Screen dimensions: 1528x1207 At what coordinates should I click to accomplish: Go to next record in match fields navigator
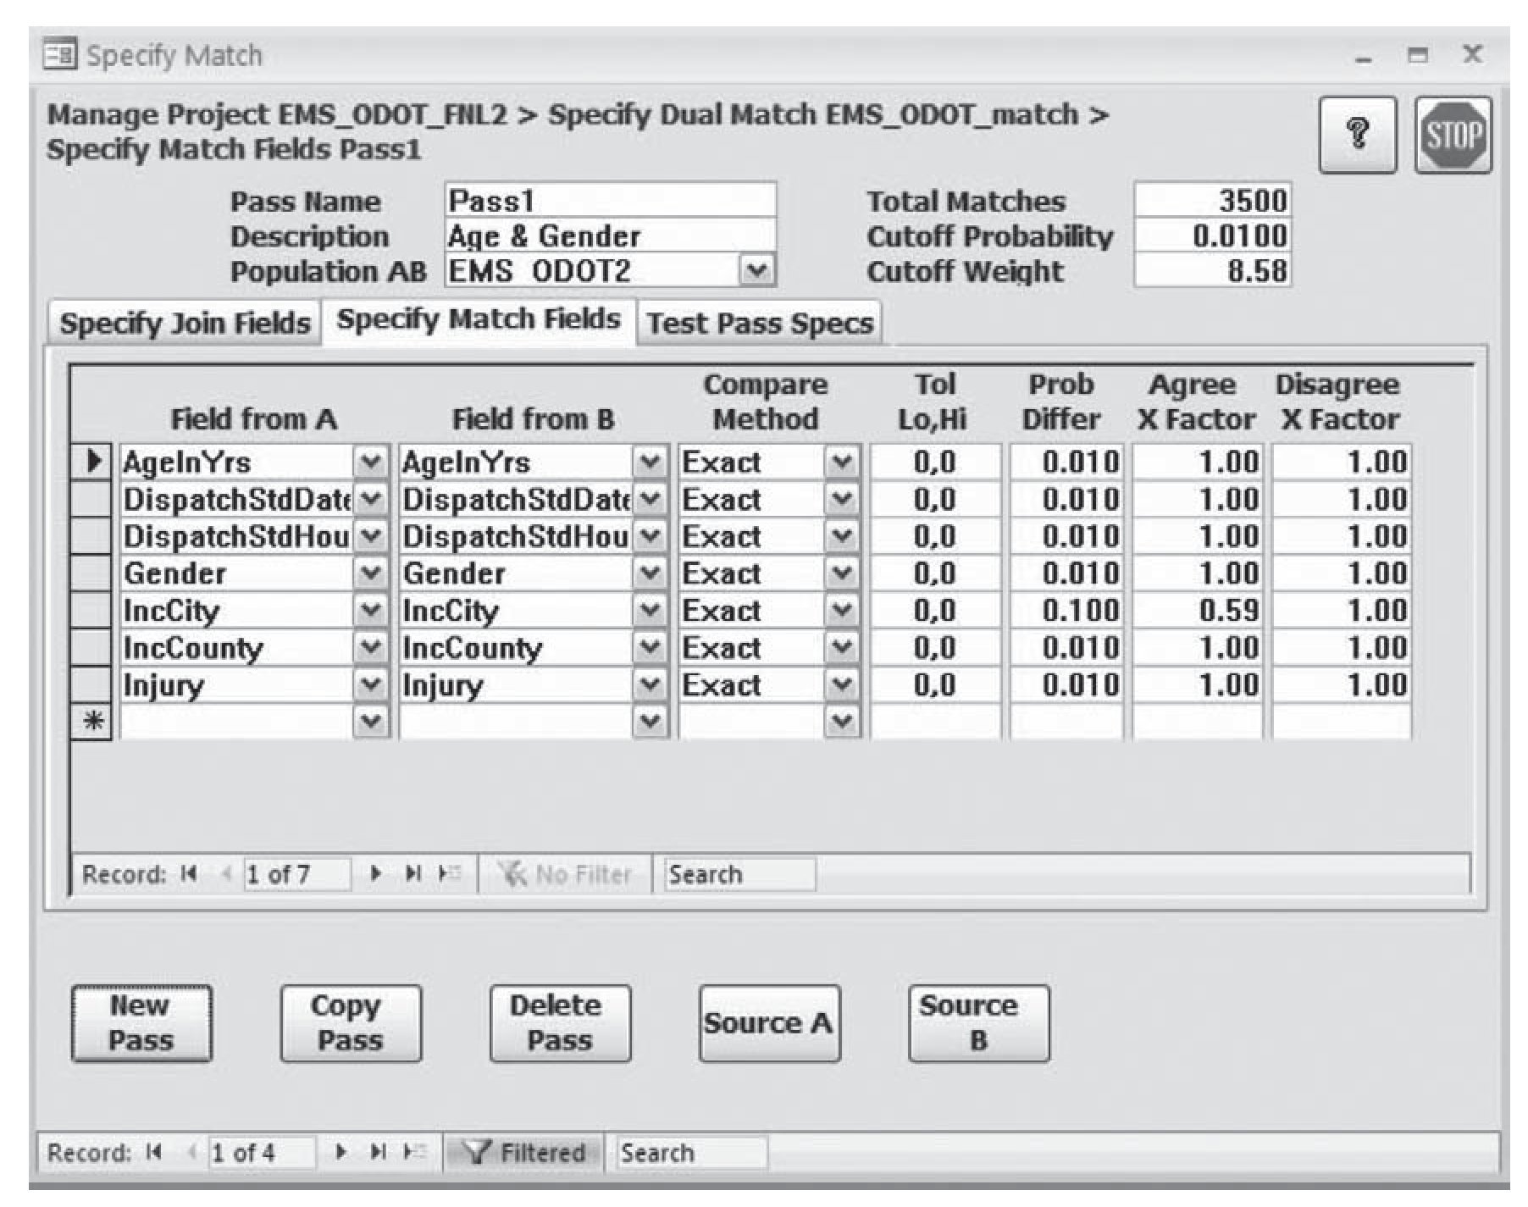pos(376,873)
